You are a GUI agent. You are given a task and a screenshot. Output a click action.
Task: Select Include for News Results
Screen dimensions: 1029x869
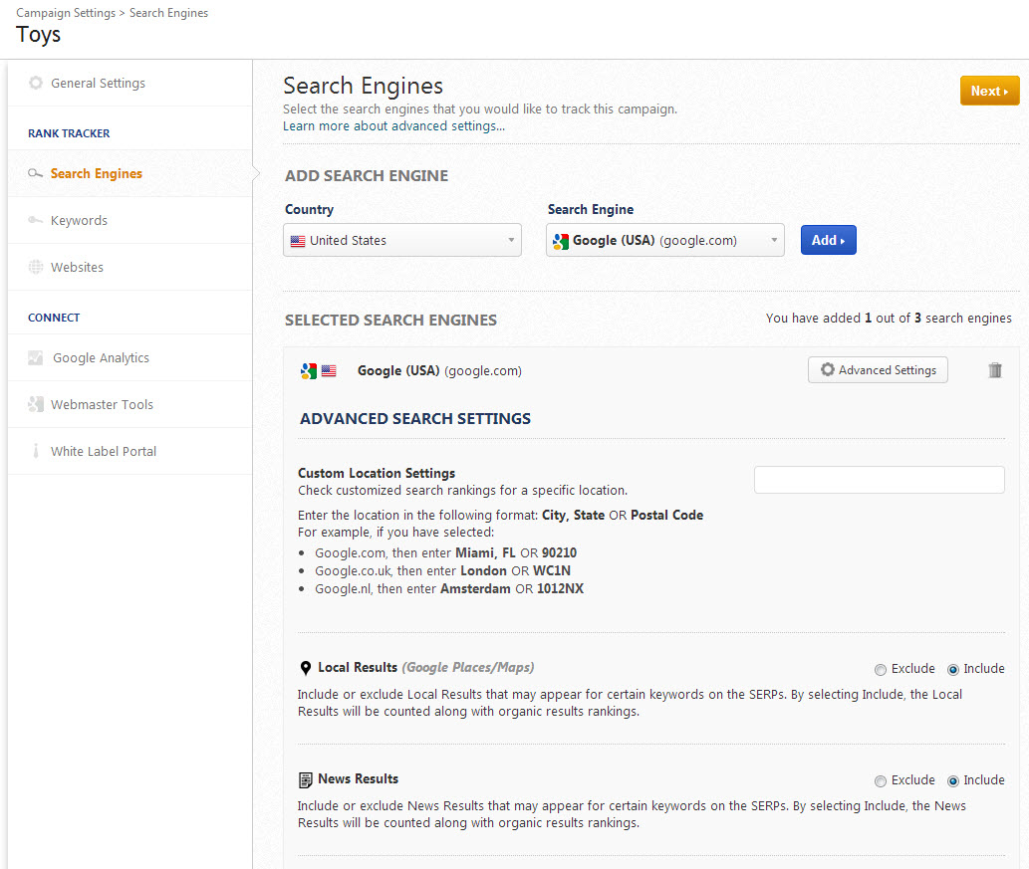(953, 781)
